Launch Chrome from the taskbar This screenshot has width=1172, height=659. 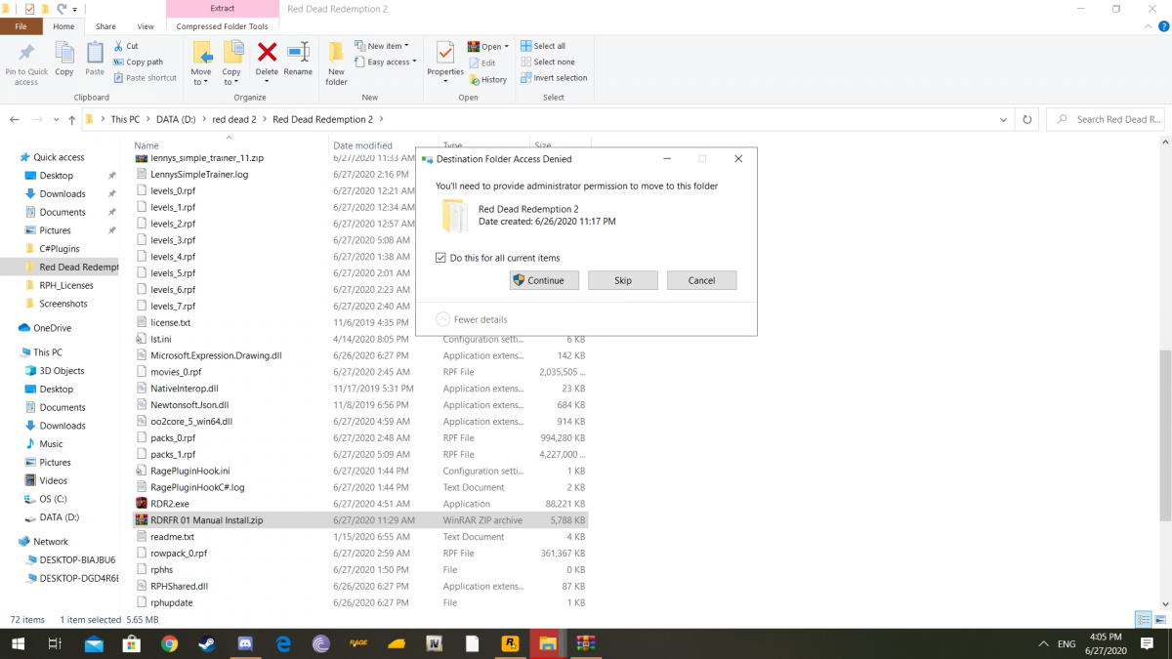[169, 643]
